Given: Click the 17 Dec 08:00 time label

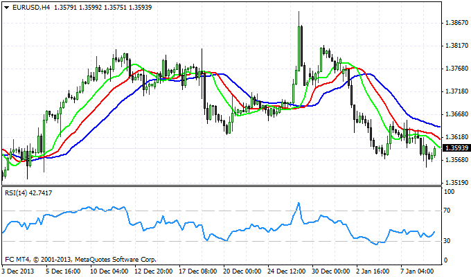Looking at the screenshot, I should click(x=198, y=271).
